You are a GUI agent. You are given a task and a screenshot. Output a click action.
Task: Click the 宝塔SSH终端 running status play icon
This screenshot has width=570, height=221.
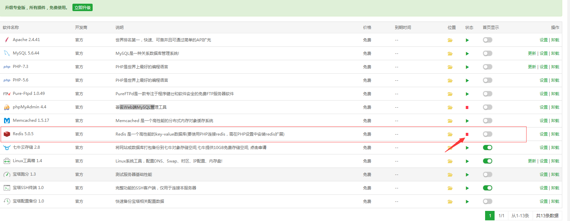coord(467,188)
